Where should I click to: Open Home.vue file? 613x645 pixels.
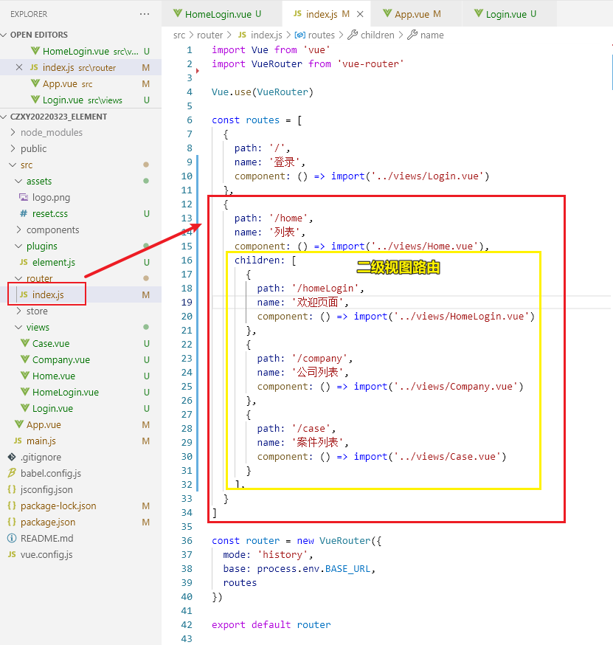tap(53, 376)
